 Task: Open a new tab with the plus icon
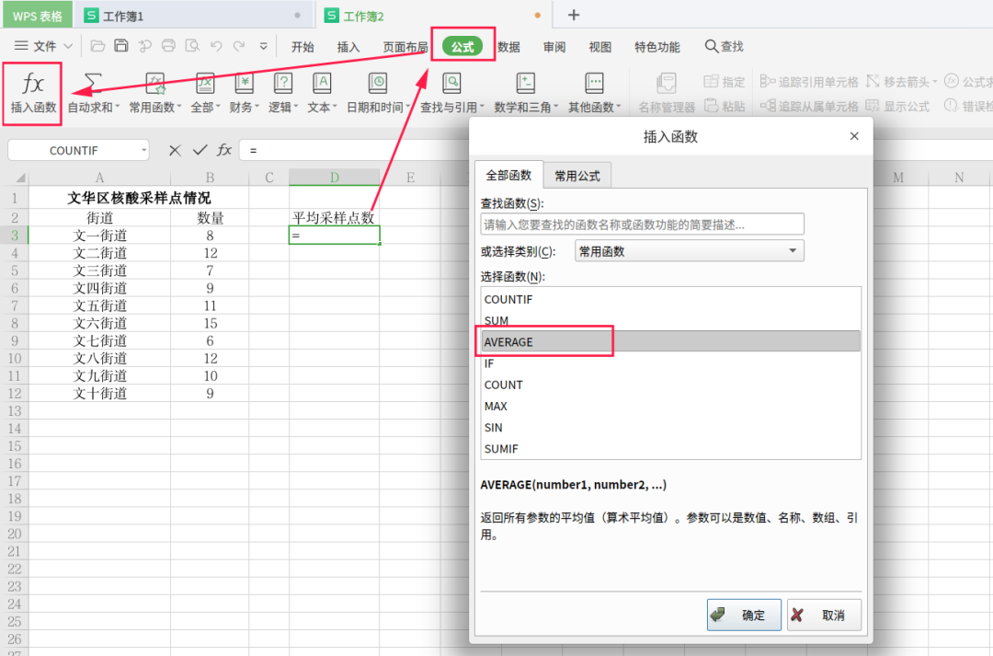click(x=573, y=15)
